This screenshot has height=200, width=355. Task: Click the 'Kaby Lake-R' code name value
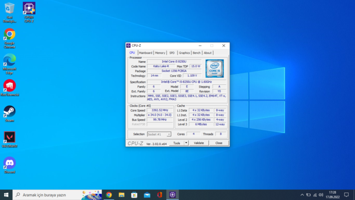coord(161,66)
